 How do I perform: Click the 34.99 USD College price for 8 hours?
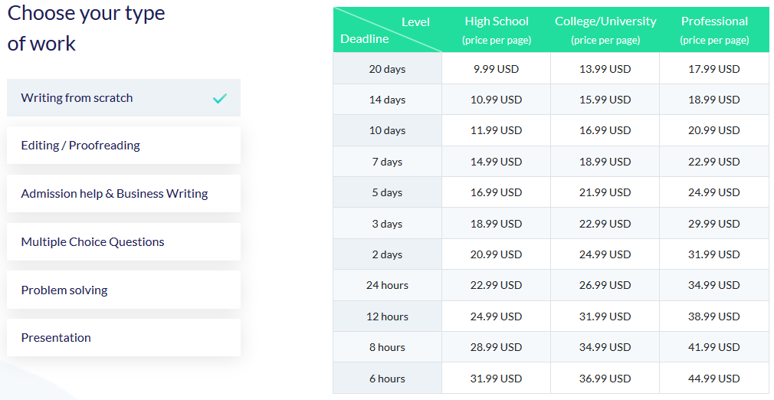click(605, 347)
